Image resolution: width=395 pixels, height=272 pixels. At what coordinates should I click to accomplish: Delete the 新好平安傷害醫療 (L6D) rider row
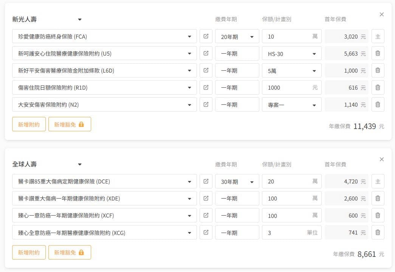[378, 70]
